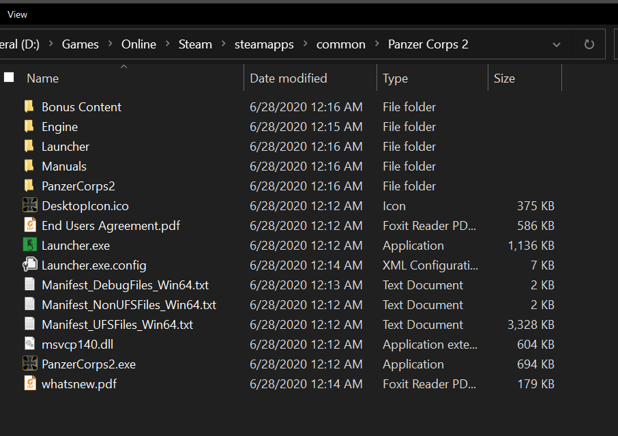Navigate to the (D:) drive breadcrumb

click(x=20, y=44)
